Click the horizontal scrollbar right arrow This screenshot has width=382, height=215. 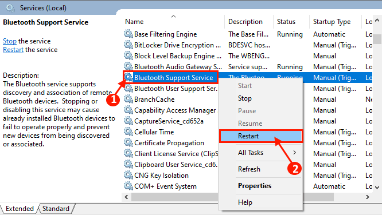point(368,197)
